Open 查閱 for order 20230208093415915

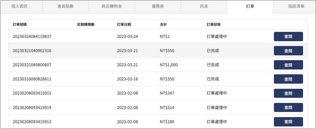[x=288, y=93]
